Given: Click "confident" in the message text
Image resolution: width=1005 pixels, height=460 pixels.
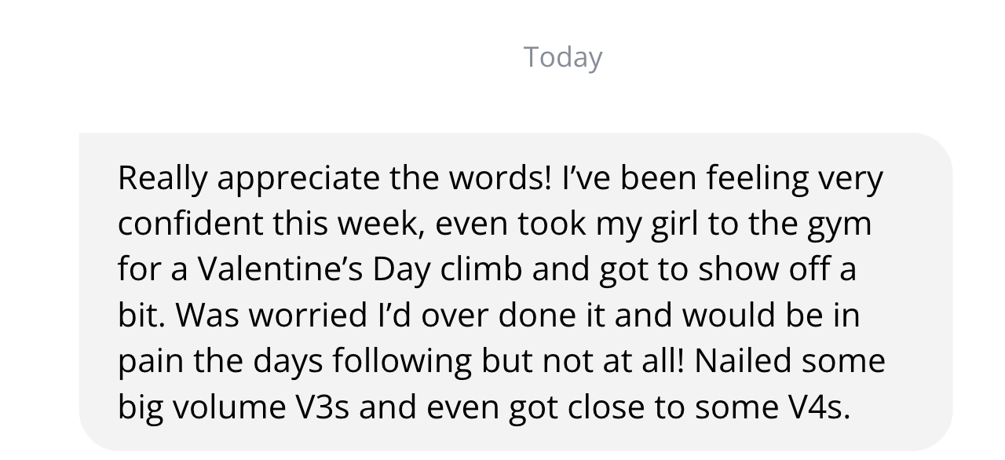Looking at the screenshot, I should pos(190,224).
